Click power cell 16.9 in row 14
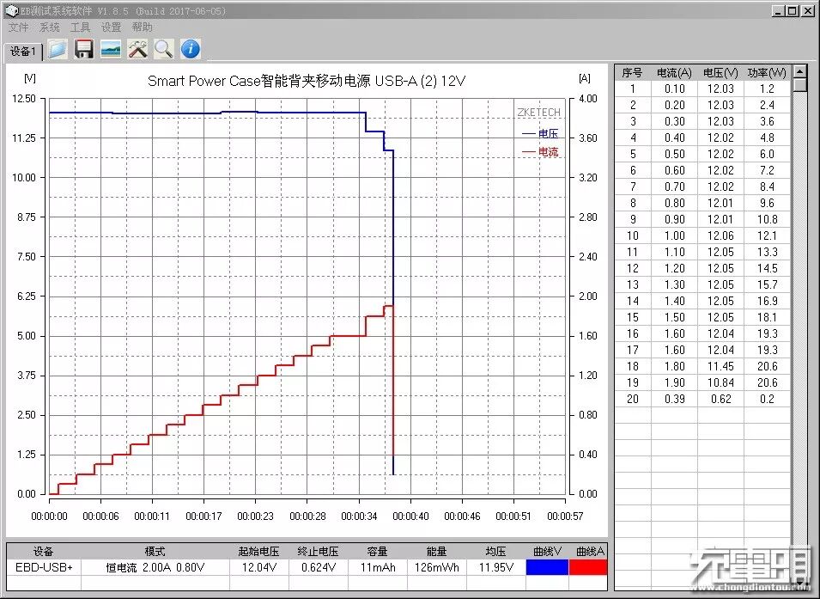820x599 pixels. tap(767, 301)
